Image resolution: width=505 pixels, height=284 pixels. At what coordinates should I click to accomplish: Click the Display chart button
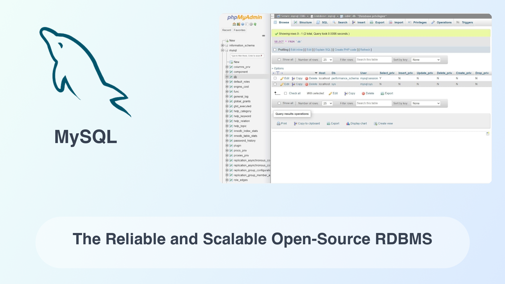(357, 123)
